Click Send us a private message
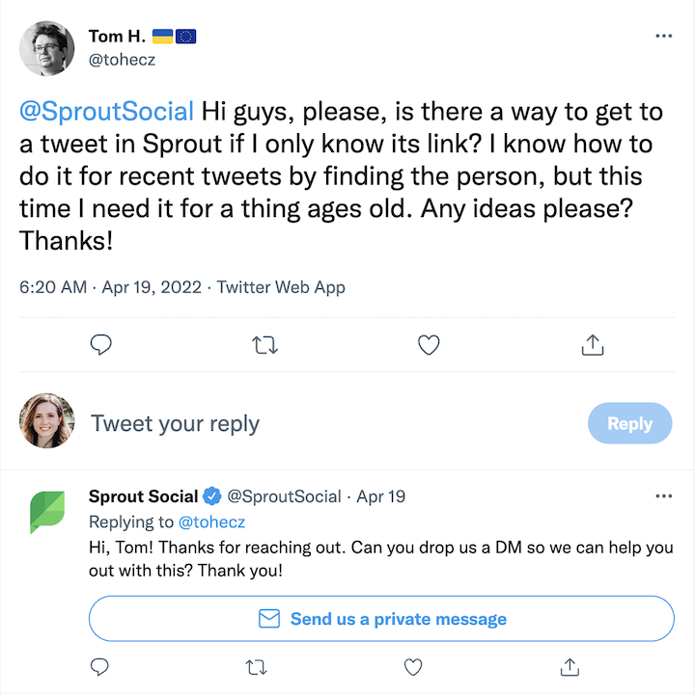 (381, 619)
